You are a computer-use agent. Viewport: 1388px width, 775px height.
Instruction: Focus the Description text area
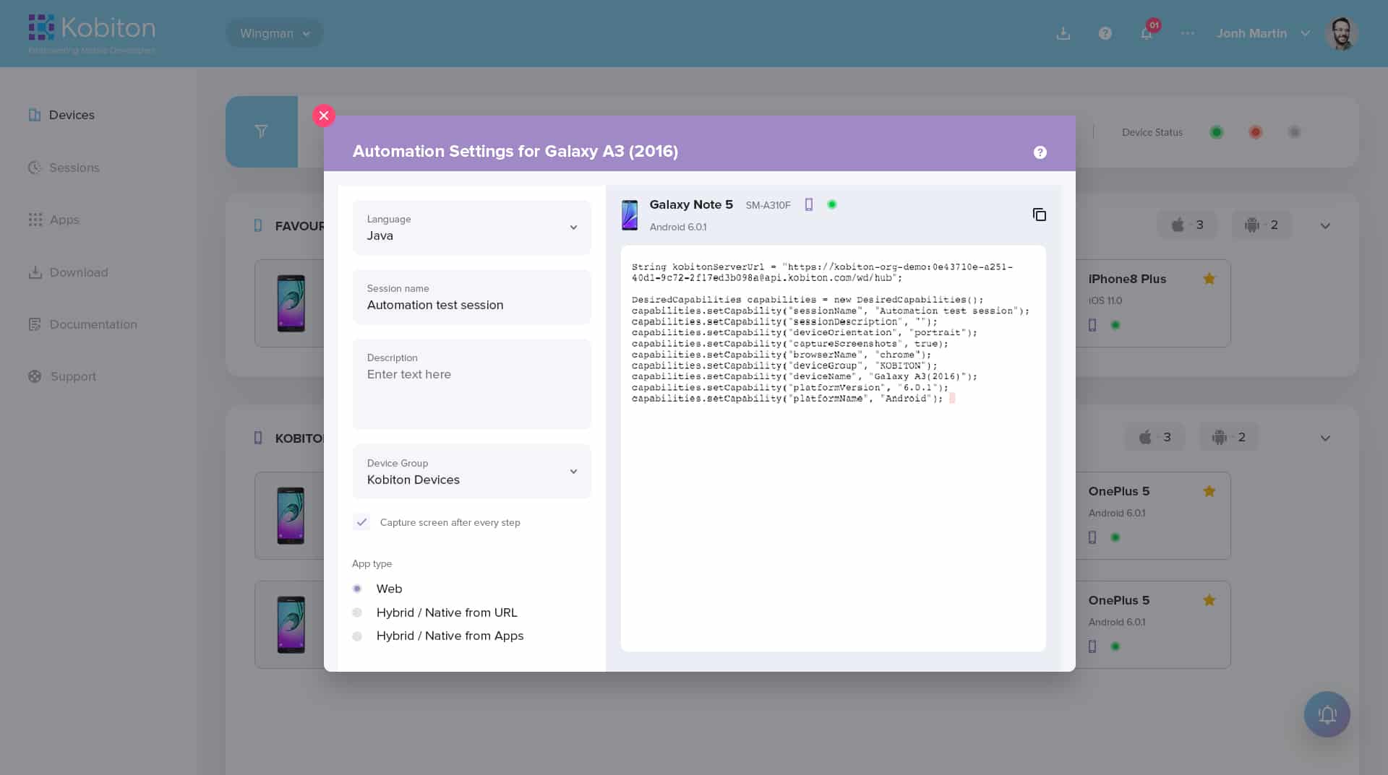[471, 384]
